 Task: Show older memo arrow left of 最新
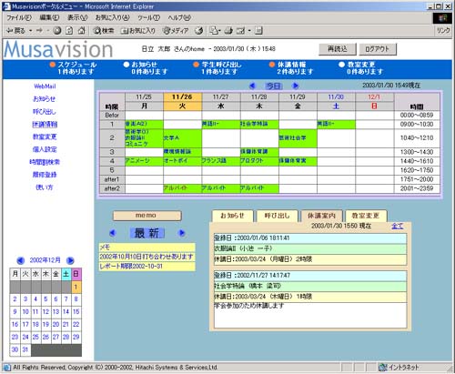[112, 233]
